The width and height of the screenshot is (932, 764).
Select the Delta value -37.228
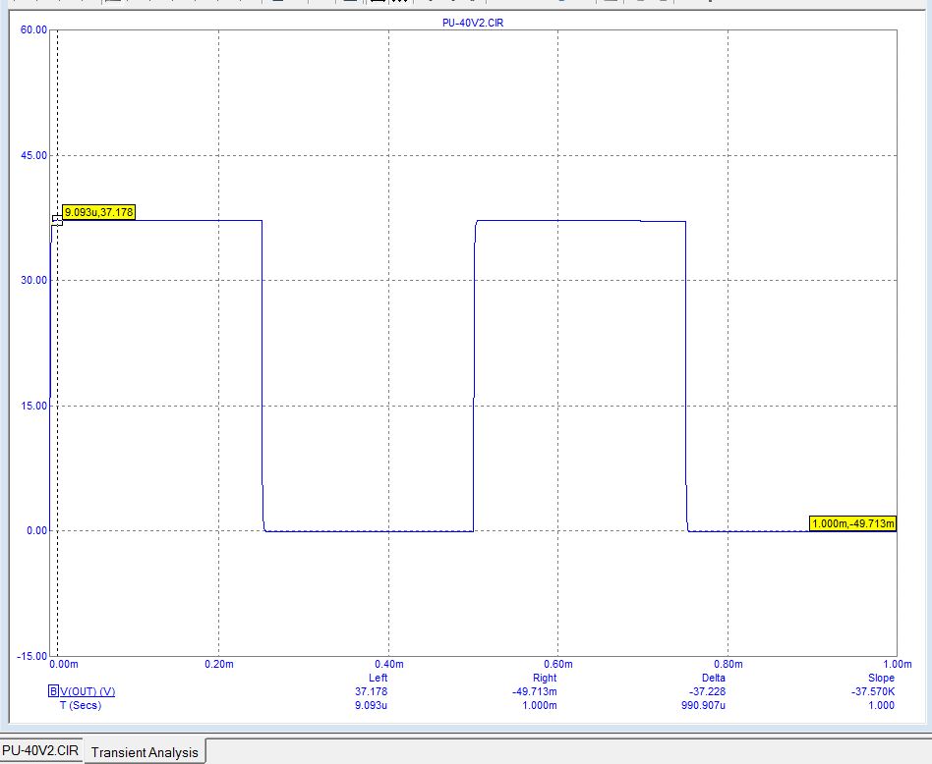[707, 691]
